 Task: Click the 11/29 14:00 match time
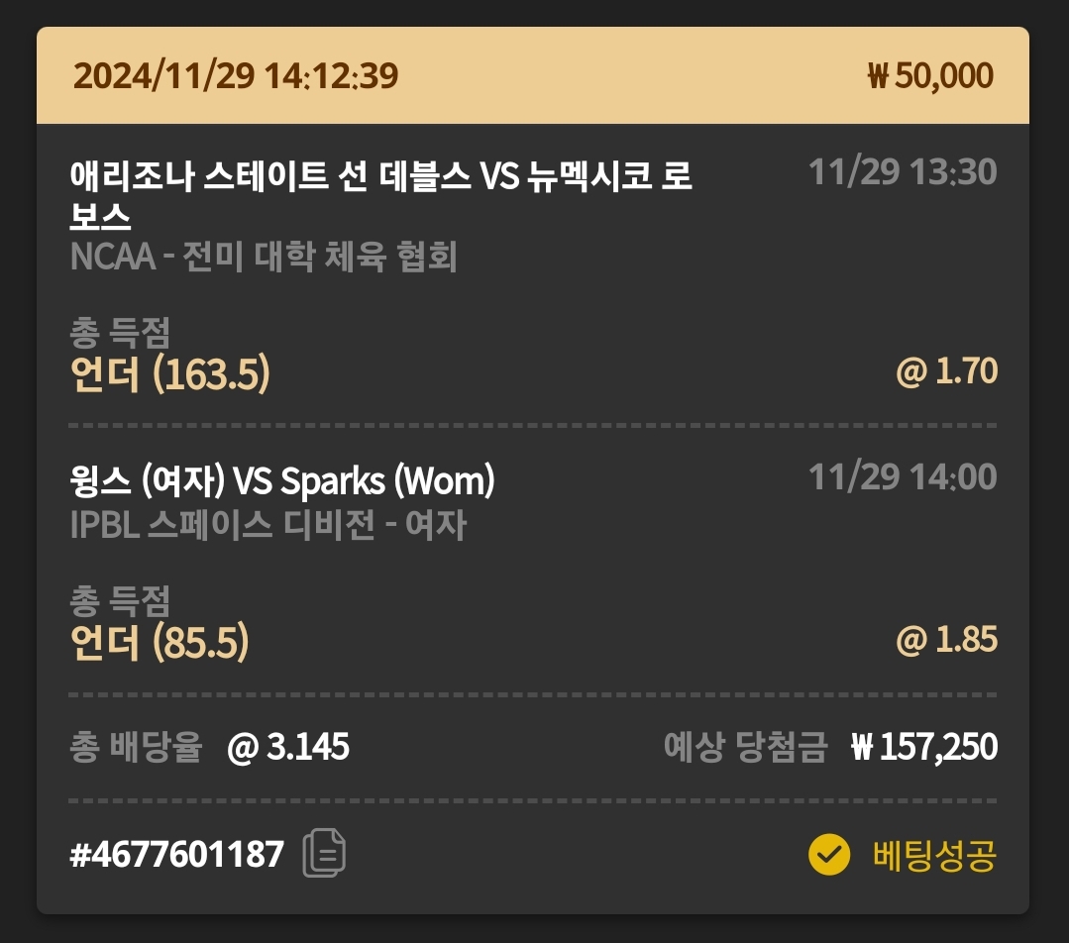(x=903, y=477)
